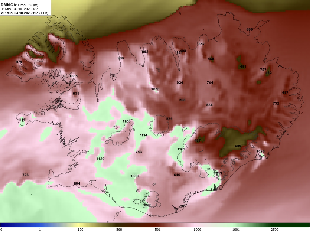Click the map value 1156

pyautogui.click(x=126, y=121)
